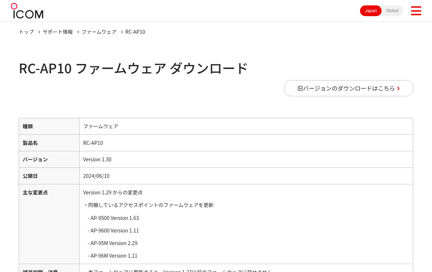432x272 pixels.
Task: Select the 主な変更点 row header
Action: pos(49,224)
